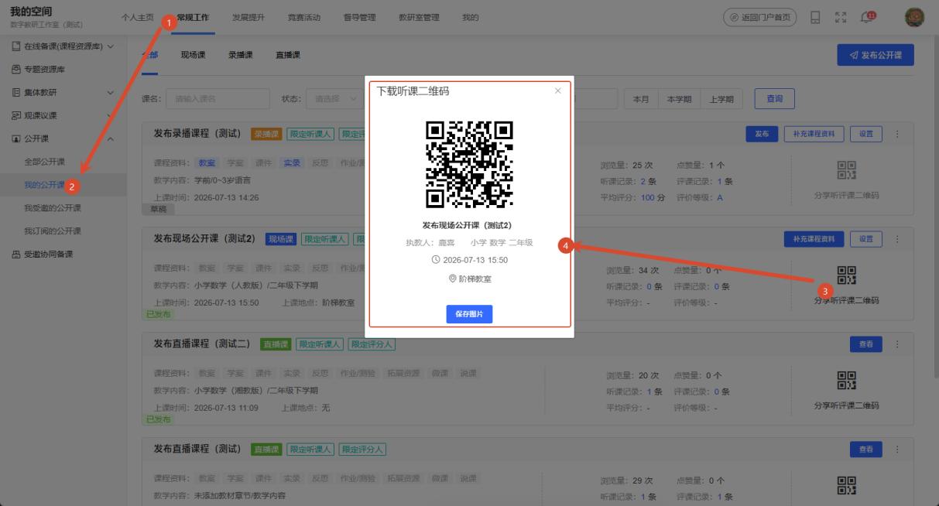Open the user avatar menu
The width and height of the screenshot is (939, 506).
[914, 17]
